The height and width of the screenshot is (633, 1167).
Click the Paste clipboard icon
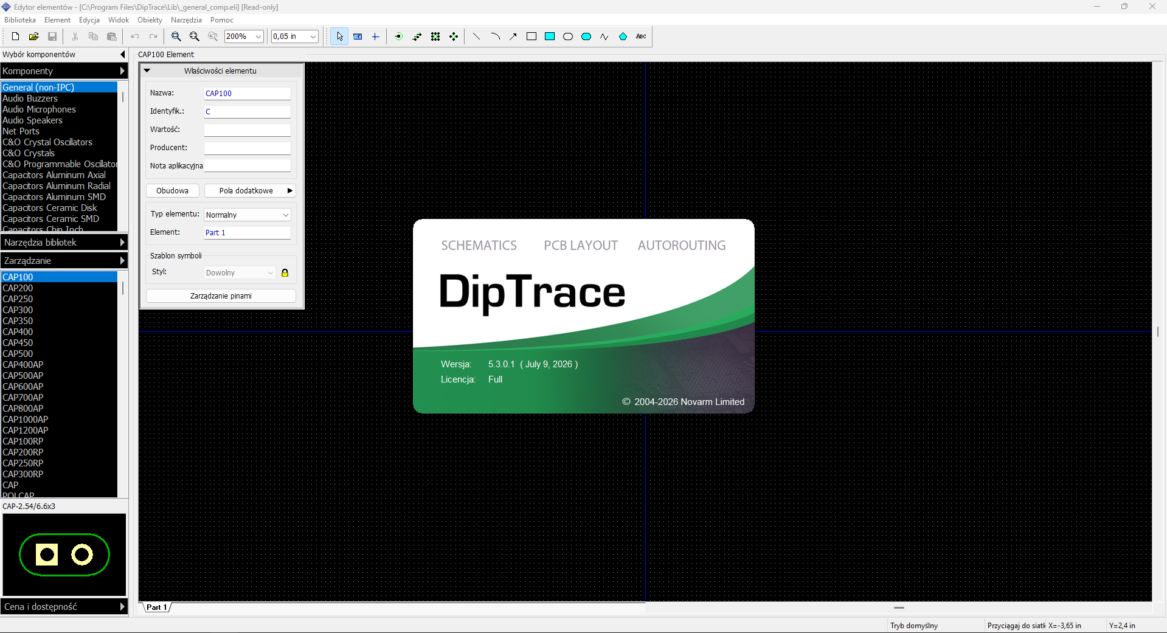(111, 36)
